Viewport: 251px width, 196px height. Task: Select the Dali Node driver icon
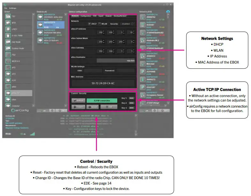pyautogui.click(x=8, y=42)
